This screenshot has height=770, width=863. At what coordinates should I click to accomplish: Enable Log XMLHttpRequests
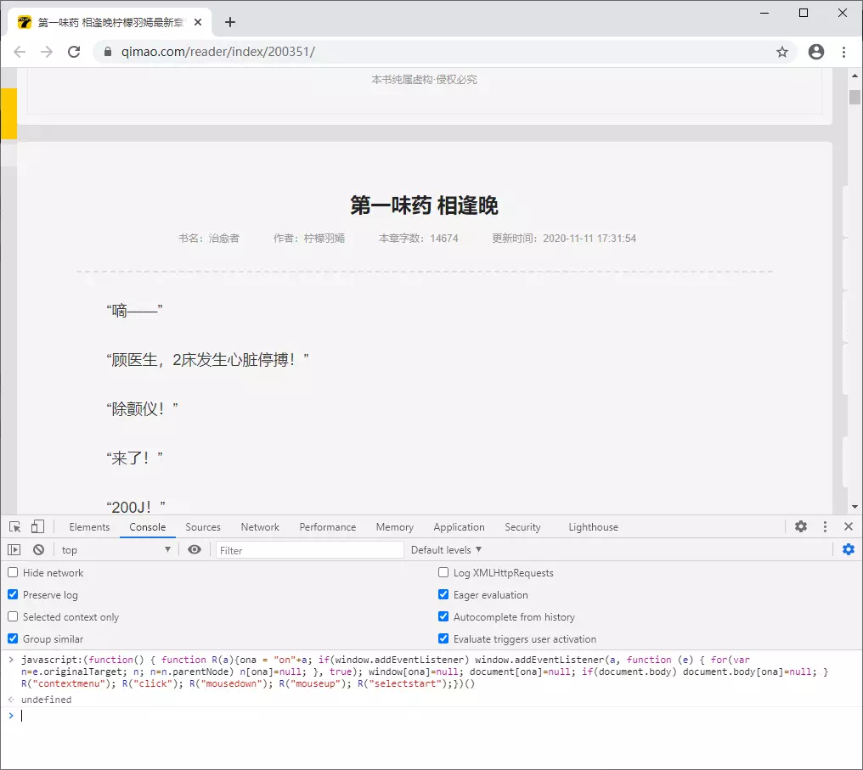point(443,572)
